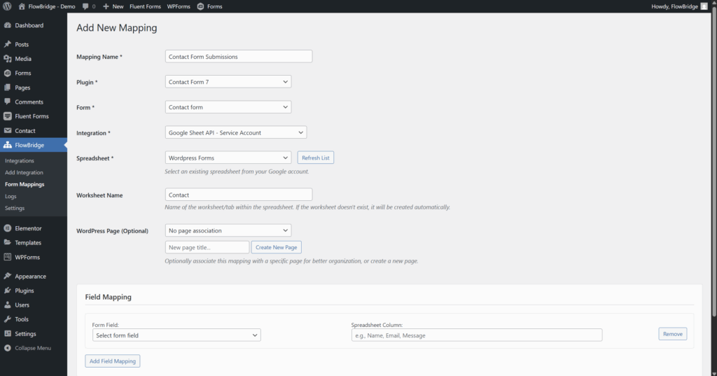The height and width of the screenshot is (376, 717).
Task: Open the Select form field dropdown
Action: click(176, 335)
